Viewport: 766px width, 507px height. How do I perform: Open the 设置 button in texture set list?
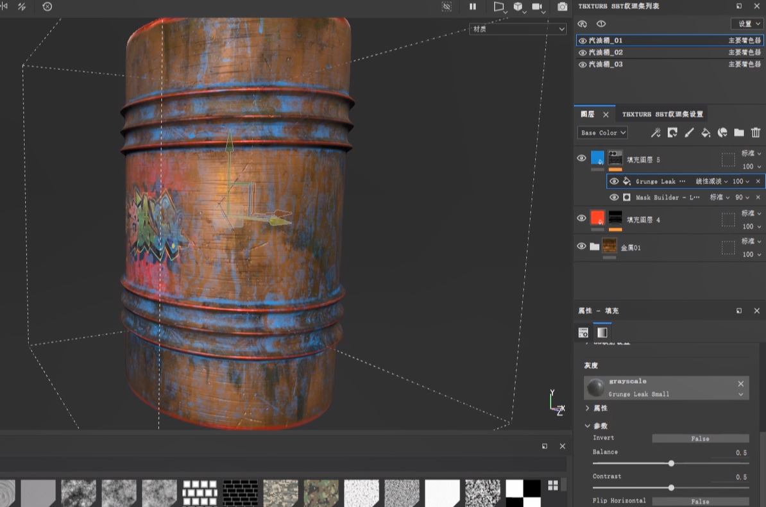(747, 24)
